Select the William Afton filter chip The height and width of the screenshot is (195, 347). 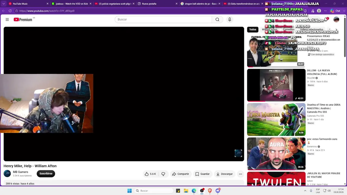pyautogui.click(x=269, y=30)
